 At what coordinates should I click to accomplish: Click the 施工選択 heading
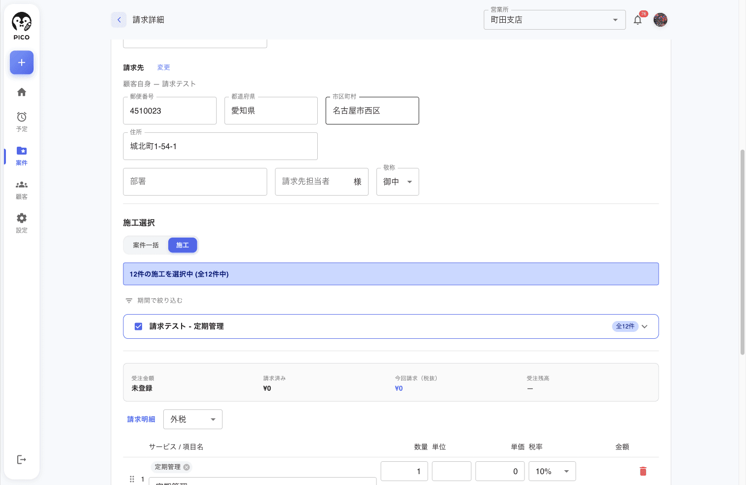(139, 223)
